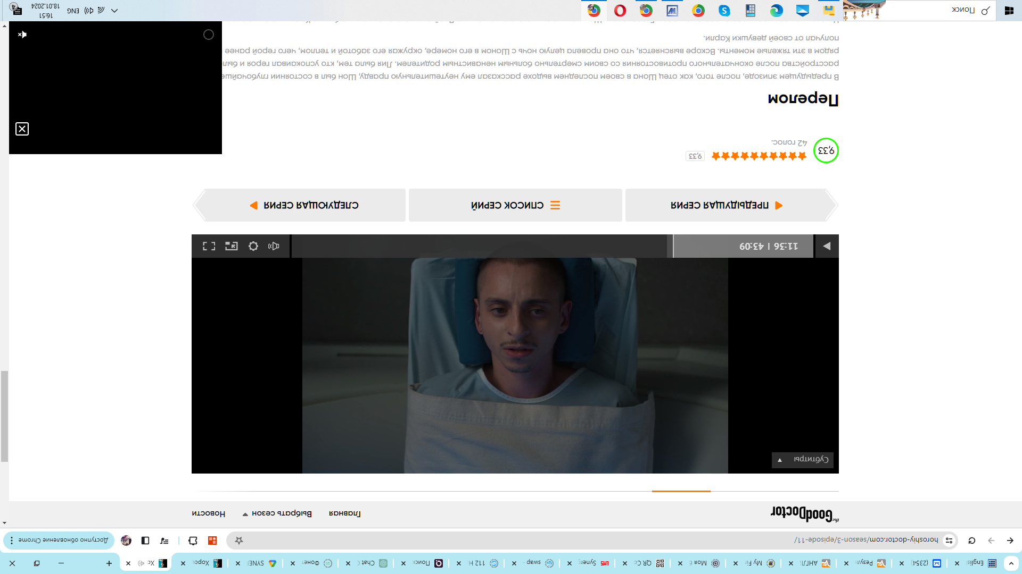
Task: Open the Новости menu item
Action: tap(209, 513)
